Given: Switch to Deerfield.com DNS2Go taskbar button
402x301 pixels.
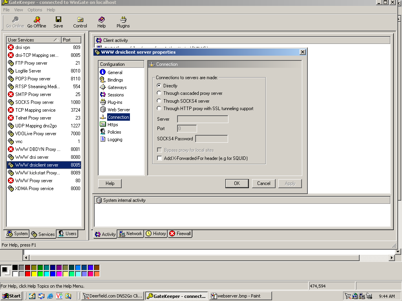Looking at the screenshot, I should click(x=113, y=296).
